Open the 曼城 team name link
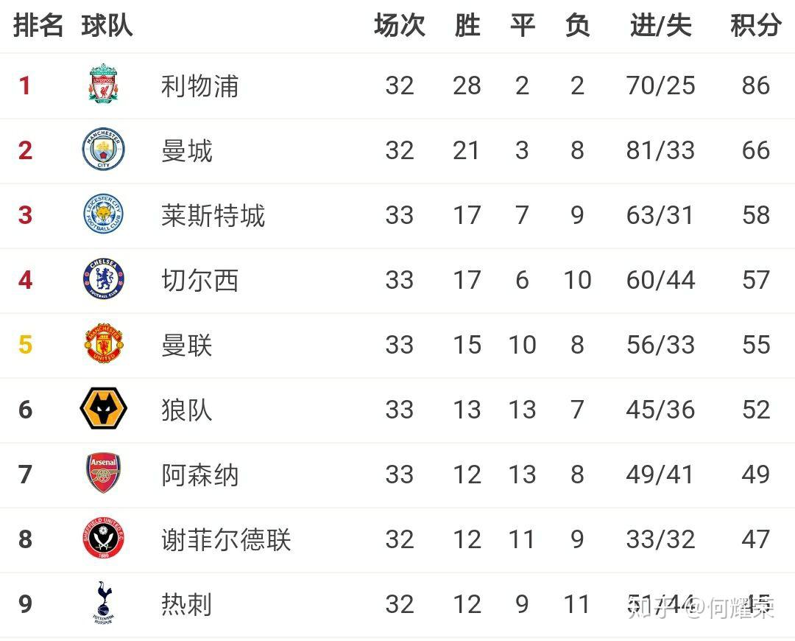 [x=186, y=151]
